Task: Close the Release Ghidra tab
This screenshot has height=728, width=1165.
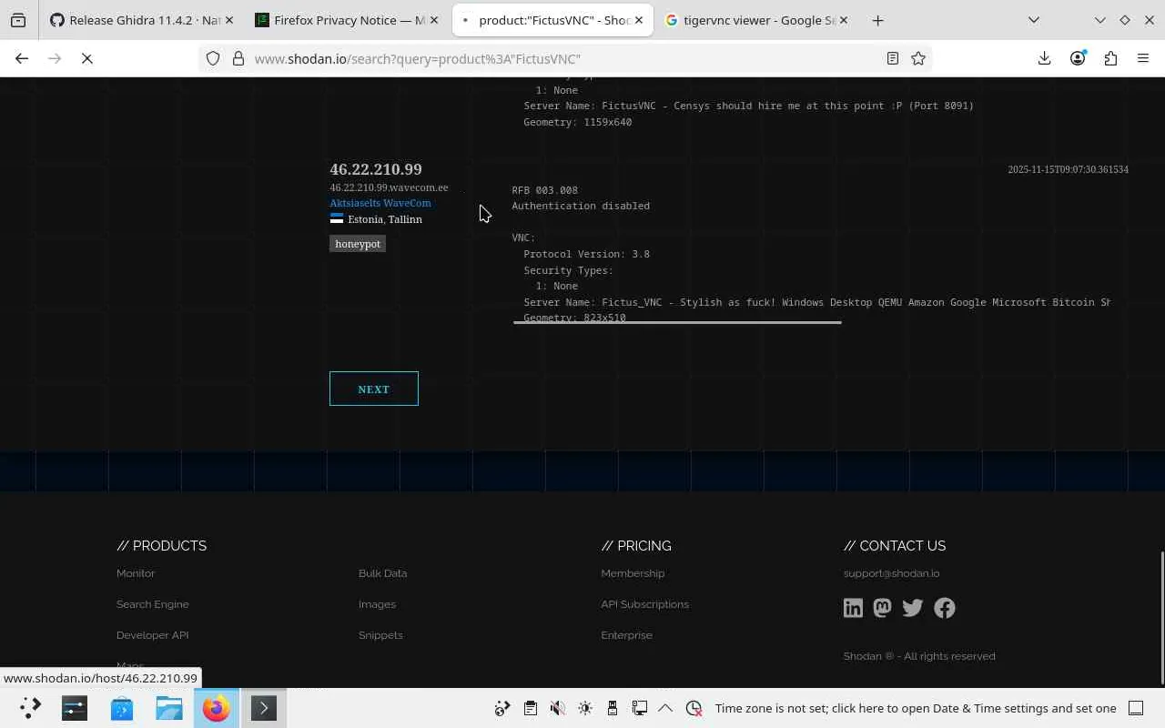Action: (228, 20)
